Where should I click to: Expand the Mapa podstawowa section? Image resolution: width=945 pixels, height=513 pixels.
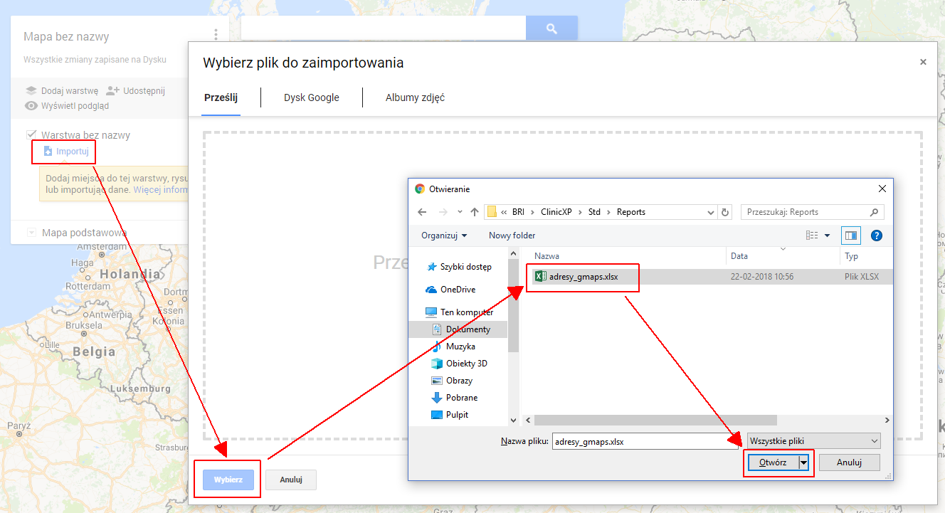coord(31,233)
